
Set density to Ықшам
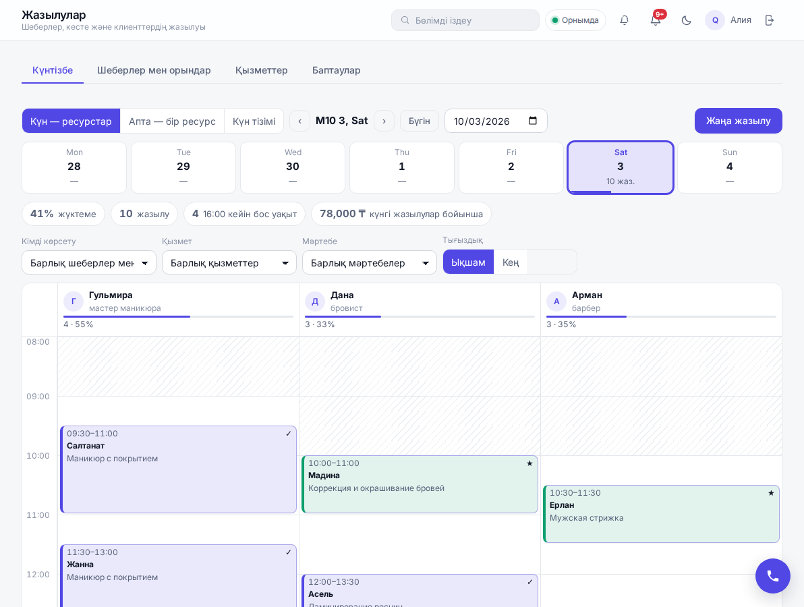tap(468, 262)
